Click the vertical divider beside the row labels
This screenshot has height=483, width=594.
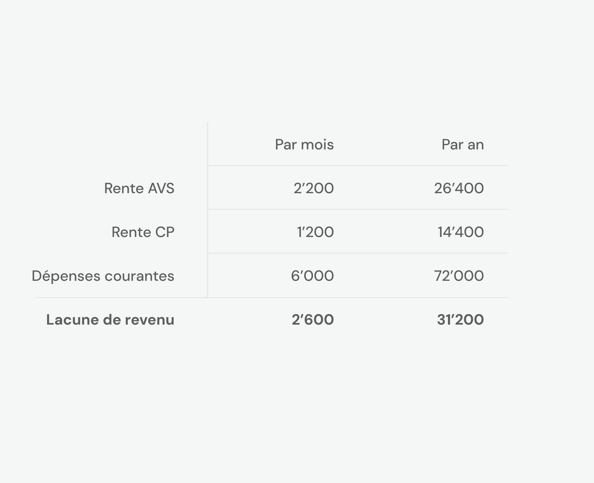(x=208, y=210)
